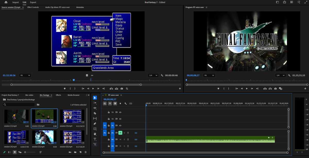Toggle V3 track output eye
309x158 pixels.
pyautogui.click(x=120, y=112)
